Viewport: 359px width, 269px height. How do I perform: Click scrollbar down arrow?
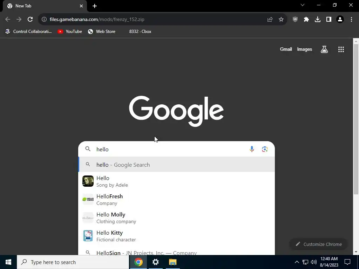pos(356,252)
